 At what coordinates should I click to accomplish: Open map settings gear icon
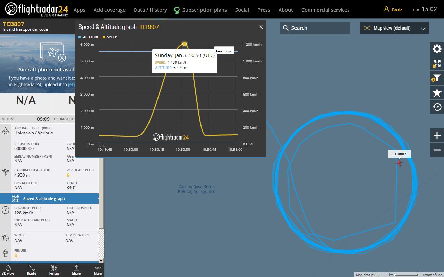[x=437, y=49]
